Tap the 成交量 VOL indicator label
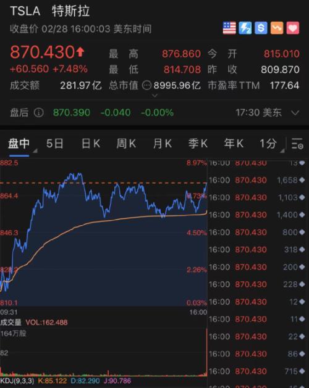309x388 pixels. pyautogui.click(x=34, y=322)
